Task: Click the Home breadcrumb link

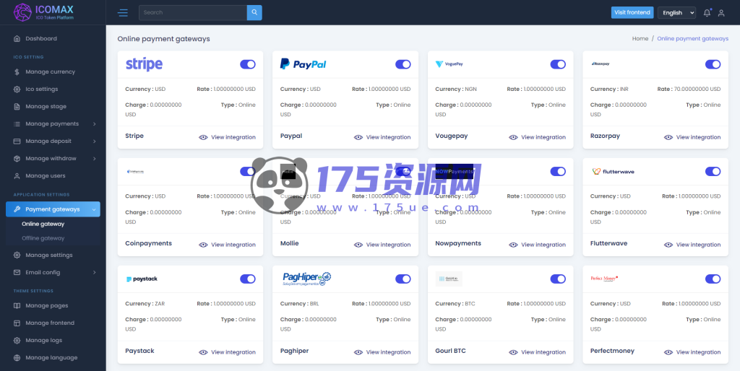Action: (640, 39)
